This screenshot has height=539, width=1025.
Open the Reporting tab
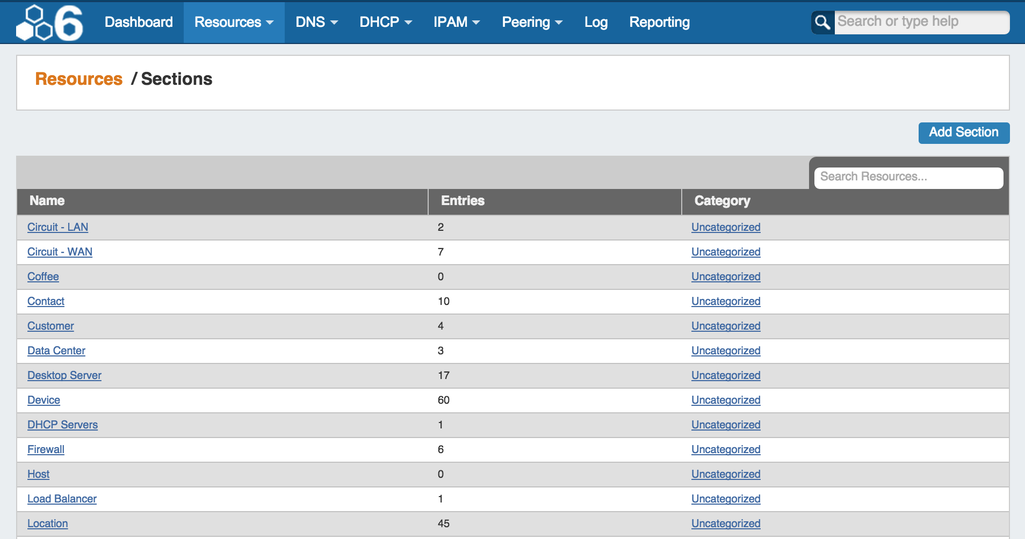click(x=659, y=23)
